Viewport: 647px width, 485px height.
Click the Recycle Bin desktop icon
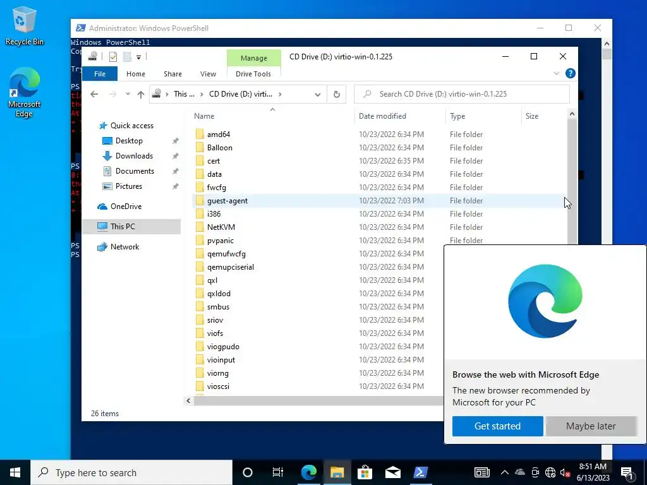[x=24, y=27]
